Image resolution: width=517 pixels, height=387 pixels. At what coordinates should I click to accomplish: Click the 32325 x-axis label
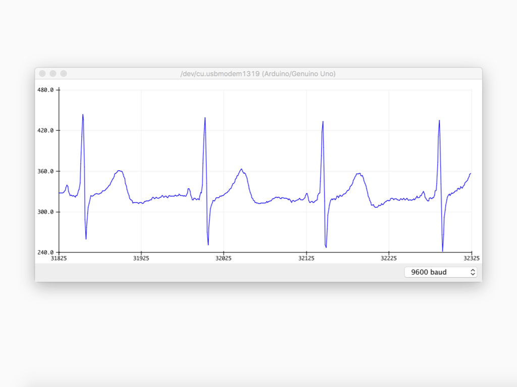click(x=472, y=259)
